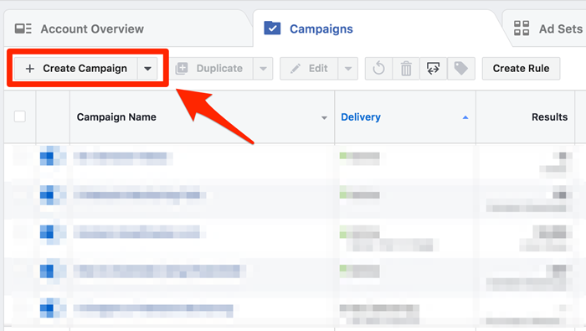Viewport: 586px width, 331px height.
Task: Click the Edit button
Action: (x=309, y=69)
